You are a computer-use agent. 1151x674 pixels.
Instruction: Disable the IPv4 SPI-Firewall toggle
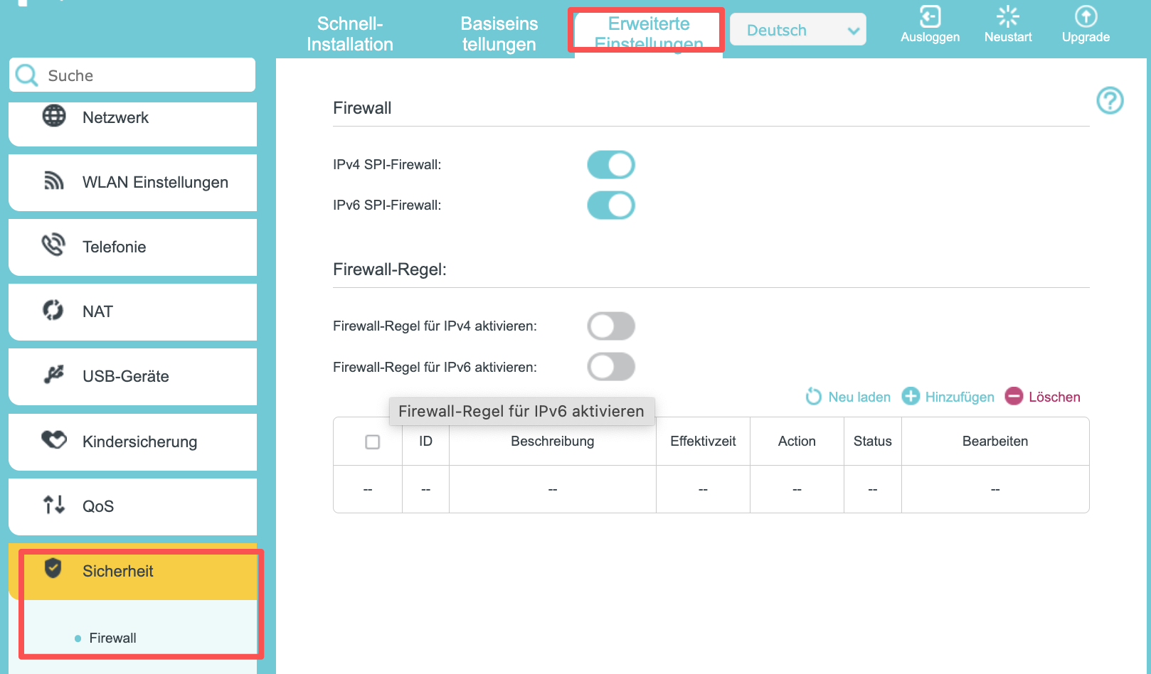click(x=611, y=165)
